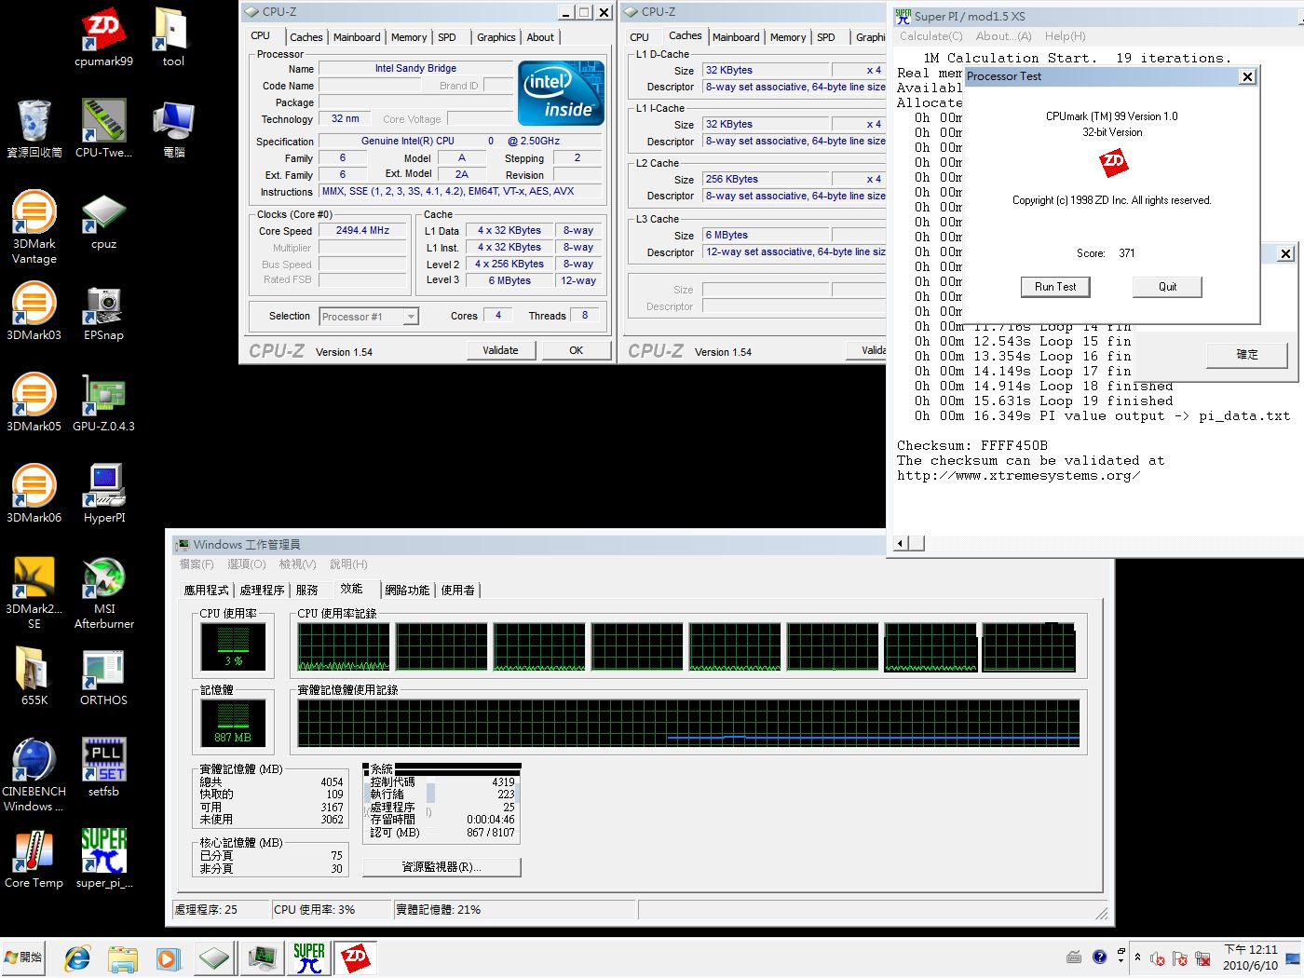
Task: Unmute the volume icon in the system tray
Action: [x=1157, y=958]
